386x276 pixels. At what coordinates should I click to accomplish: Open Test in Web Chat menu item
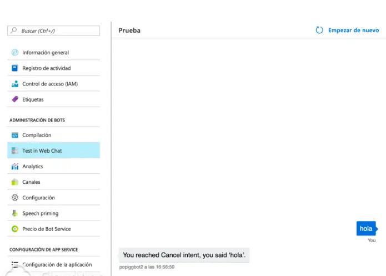(x=42, y=150)
